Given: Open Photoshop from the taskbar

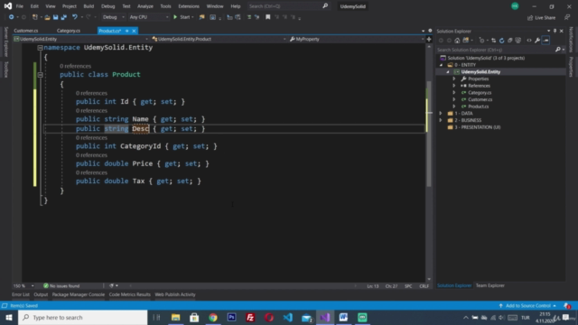Looking at the screenshot, I should 231,317.
